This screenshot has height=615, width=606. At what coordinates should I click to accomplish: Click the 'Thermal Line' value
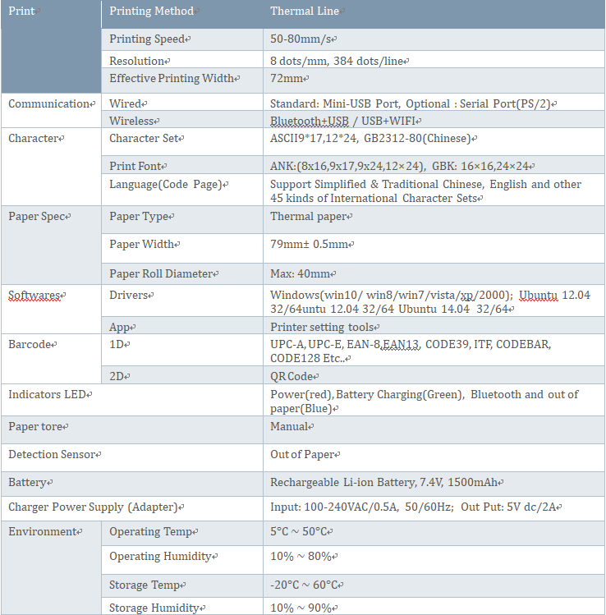point(305,11)
